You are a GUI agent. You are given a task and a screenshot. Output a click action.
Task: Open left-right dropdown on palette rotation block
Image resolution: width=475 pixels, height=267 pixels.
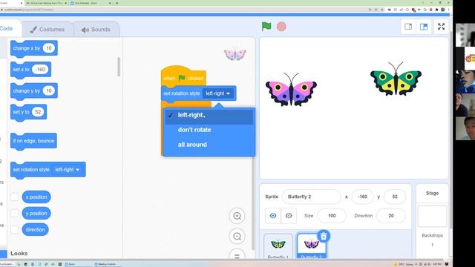coord(68,170)
